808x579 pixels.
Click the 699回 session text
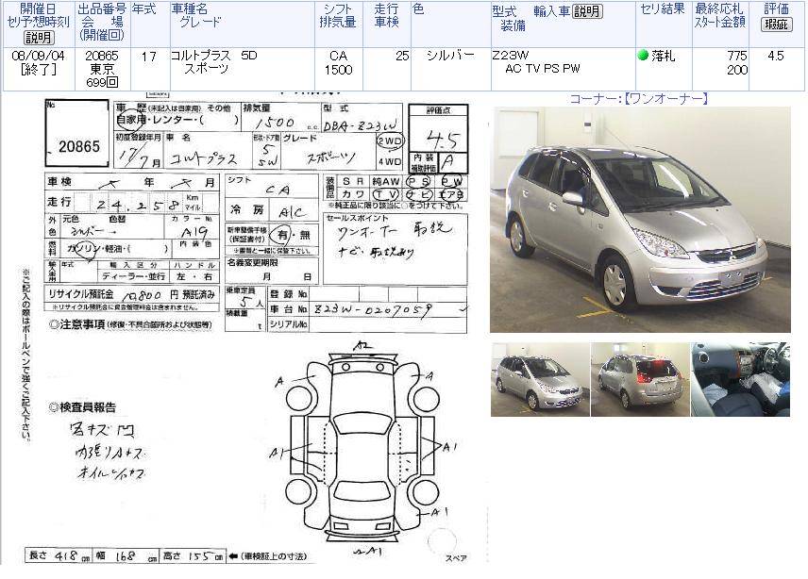point(102,82)
